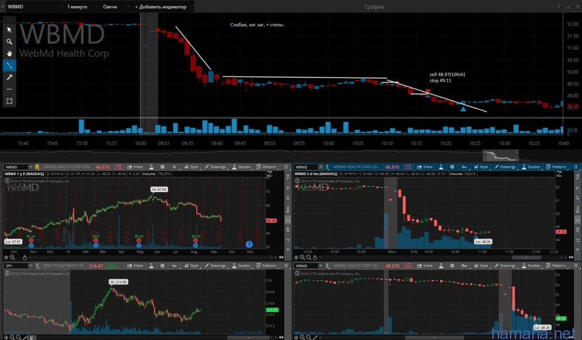Click blue triangle marker on top chart
Image resolution: width=582 pixels, height=340 pixels.
click(x=463, y=109)
